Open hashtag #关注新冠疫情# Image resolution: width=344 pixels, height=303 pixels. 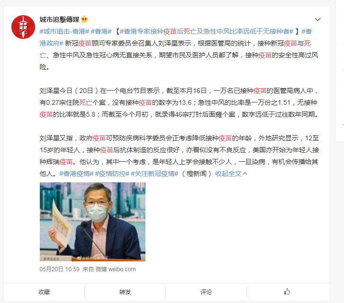[154, 174]
